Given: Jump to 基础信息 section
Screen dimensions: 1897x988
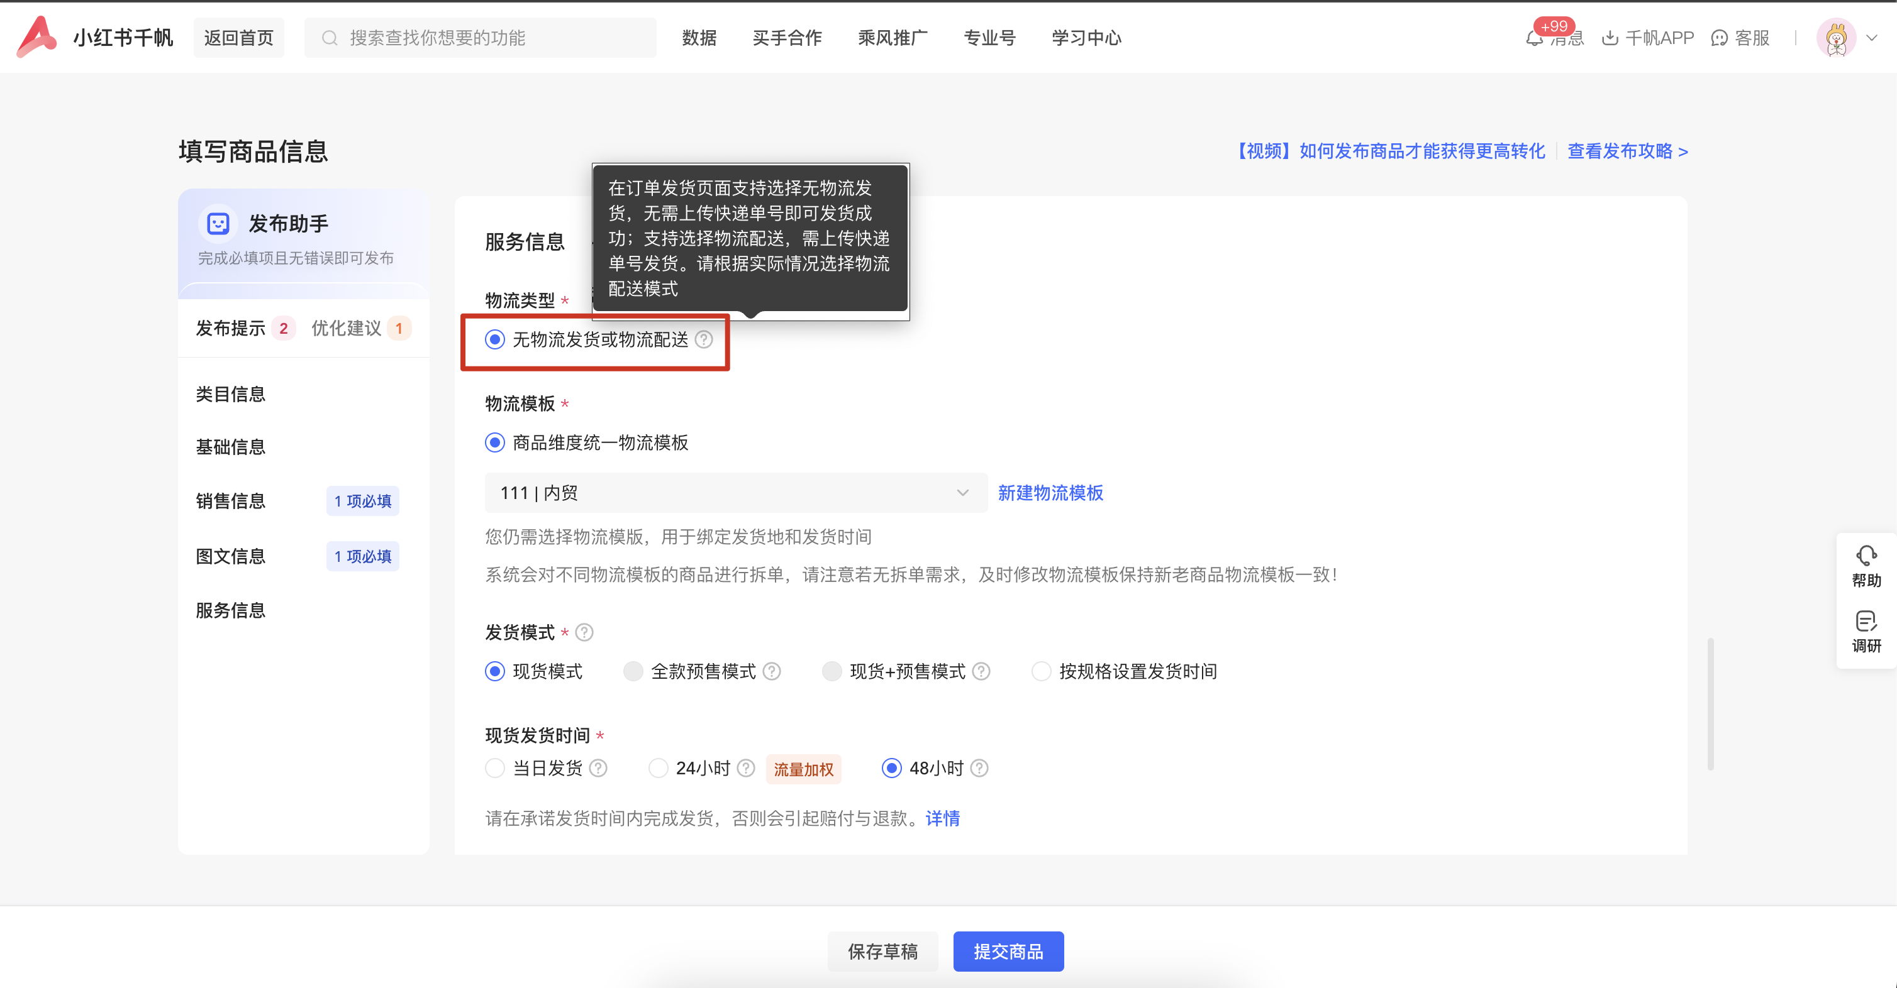Looking at the screenshot, I should point(230,447).
